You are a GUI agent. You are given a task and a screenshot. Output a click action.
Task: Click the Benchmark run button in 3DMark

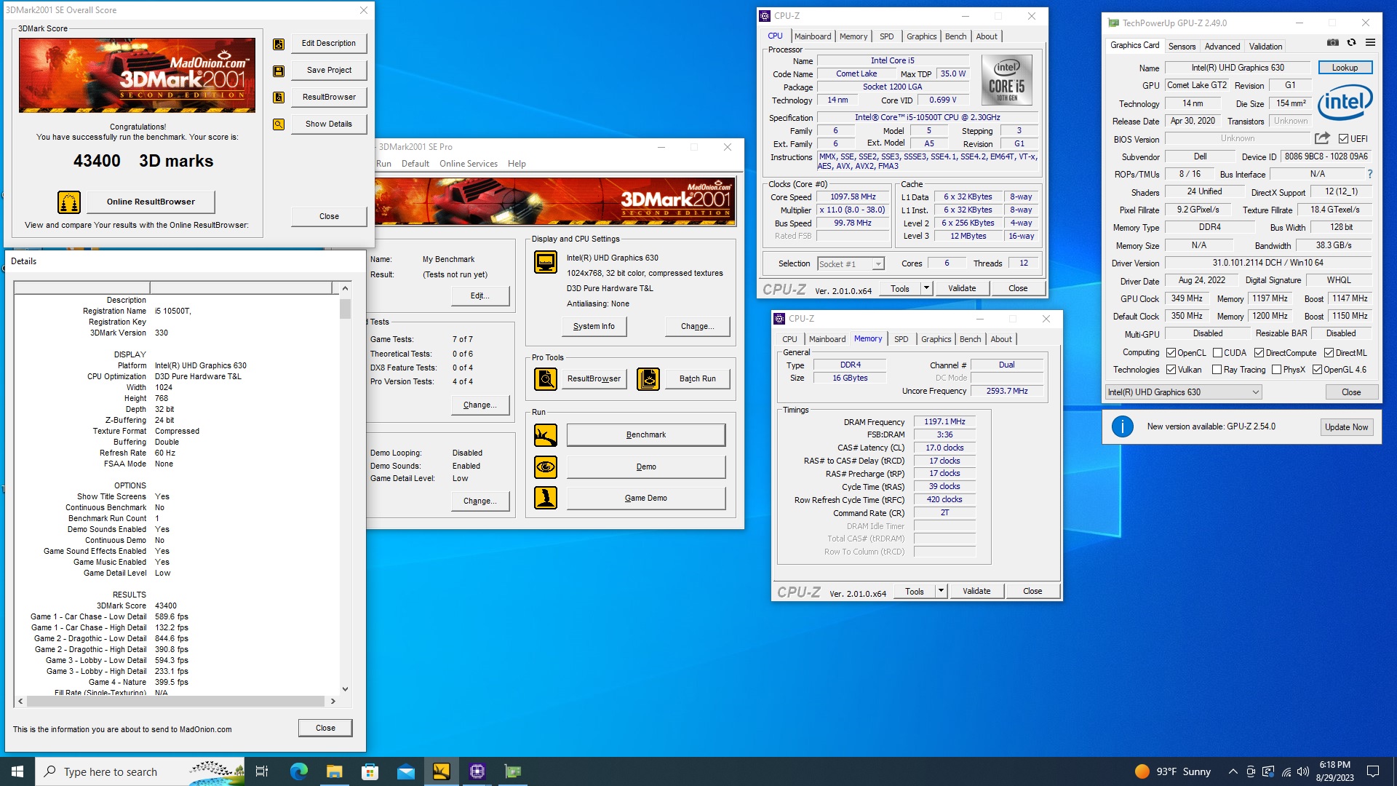646,435
